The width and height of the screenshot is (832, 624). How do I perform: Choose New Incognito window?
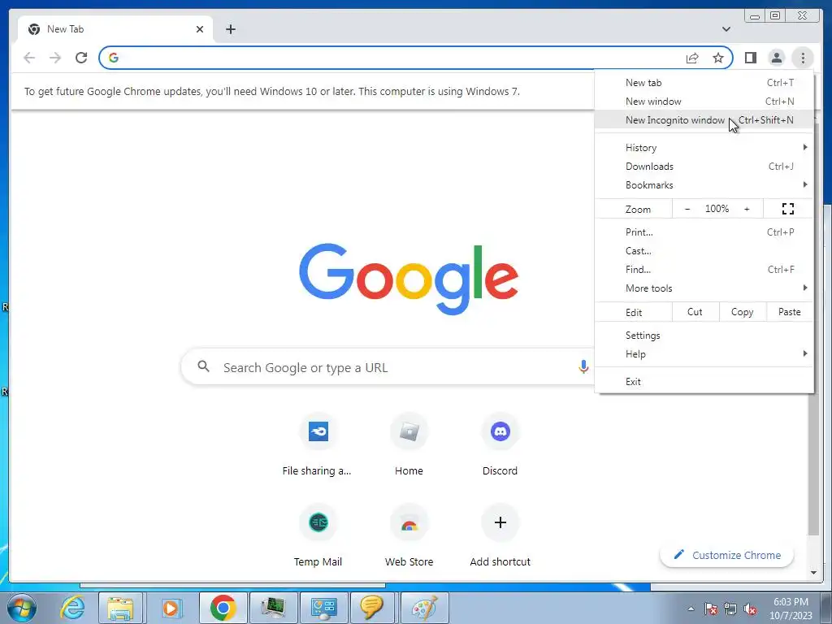[704, 120]
